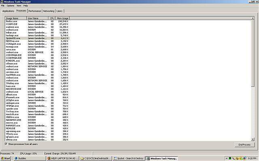Open the View menu

(x=19, y=6)
